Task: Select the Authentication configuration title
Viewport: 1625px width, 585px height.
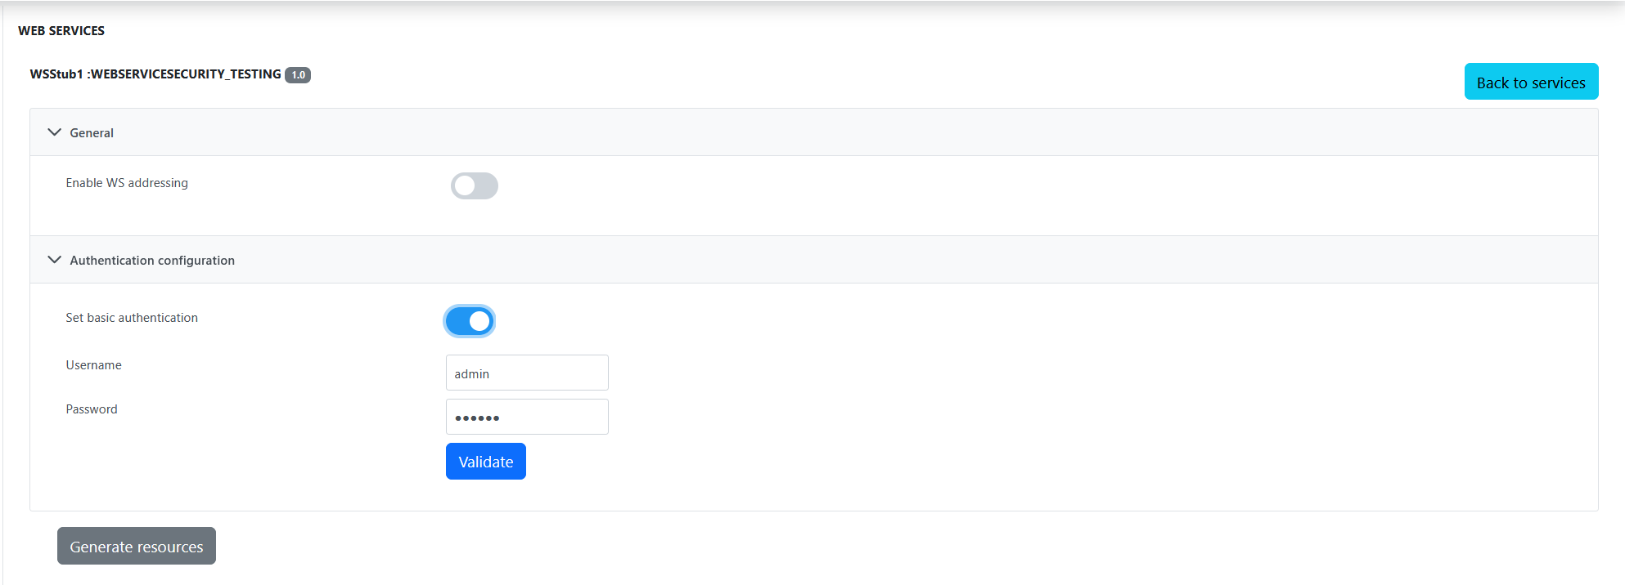Action: point(152,261)
